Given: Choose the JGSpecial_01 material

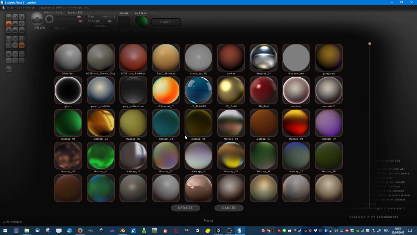Looking at the screenshot, I should pos(166,90).
